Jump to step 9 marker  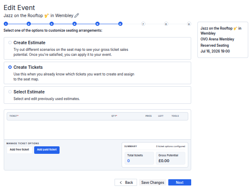point(189,24)
